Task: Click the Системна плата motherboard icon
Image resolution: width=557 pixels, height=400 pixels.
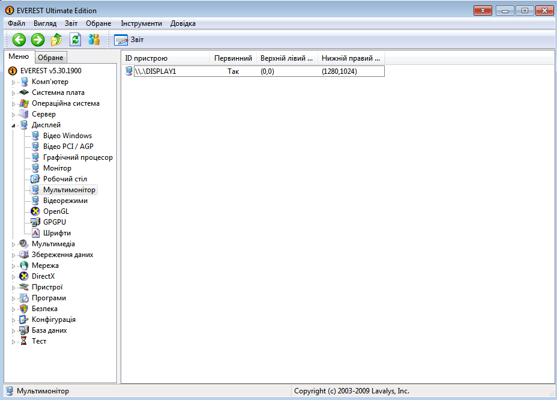Action: (x=24, y=92)
